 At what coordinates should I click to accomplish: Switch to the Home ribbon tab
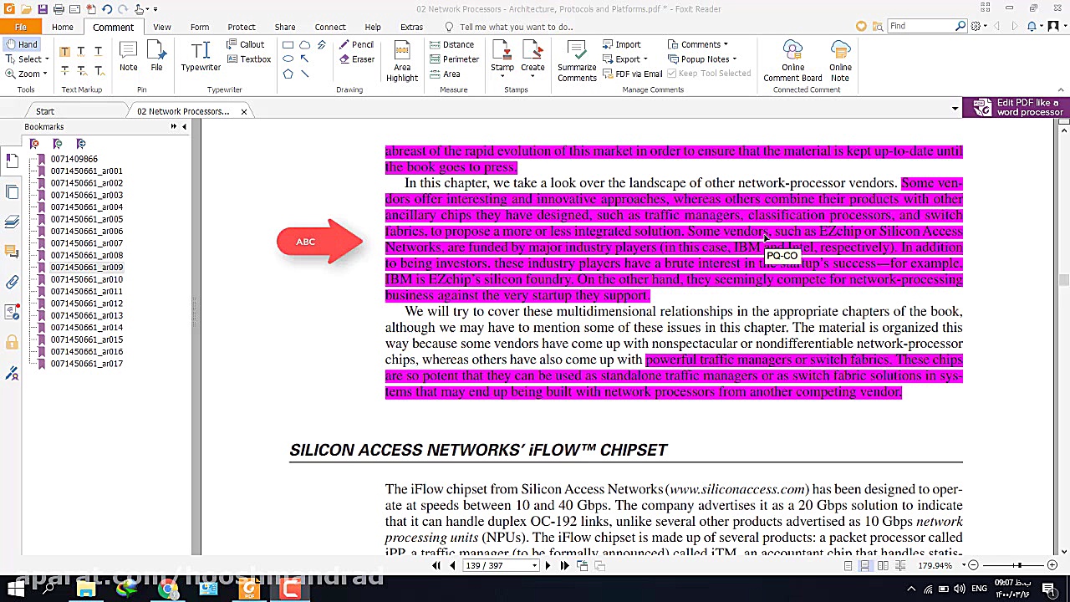click(63, 27)
